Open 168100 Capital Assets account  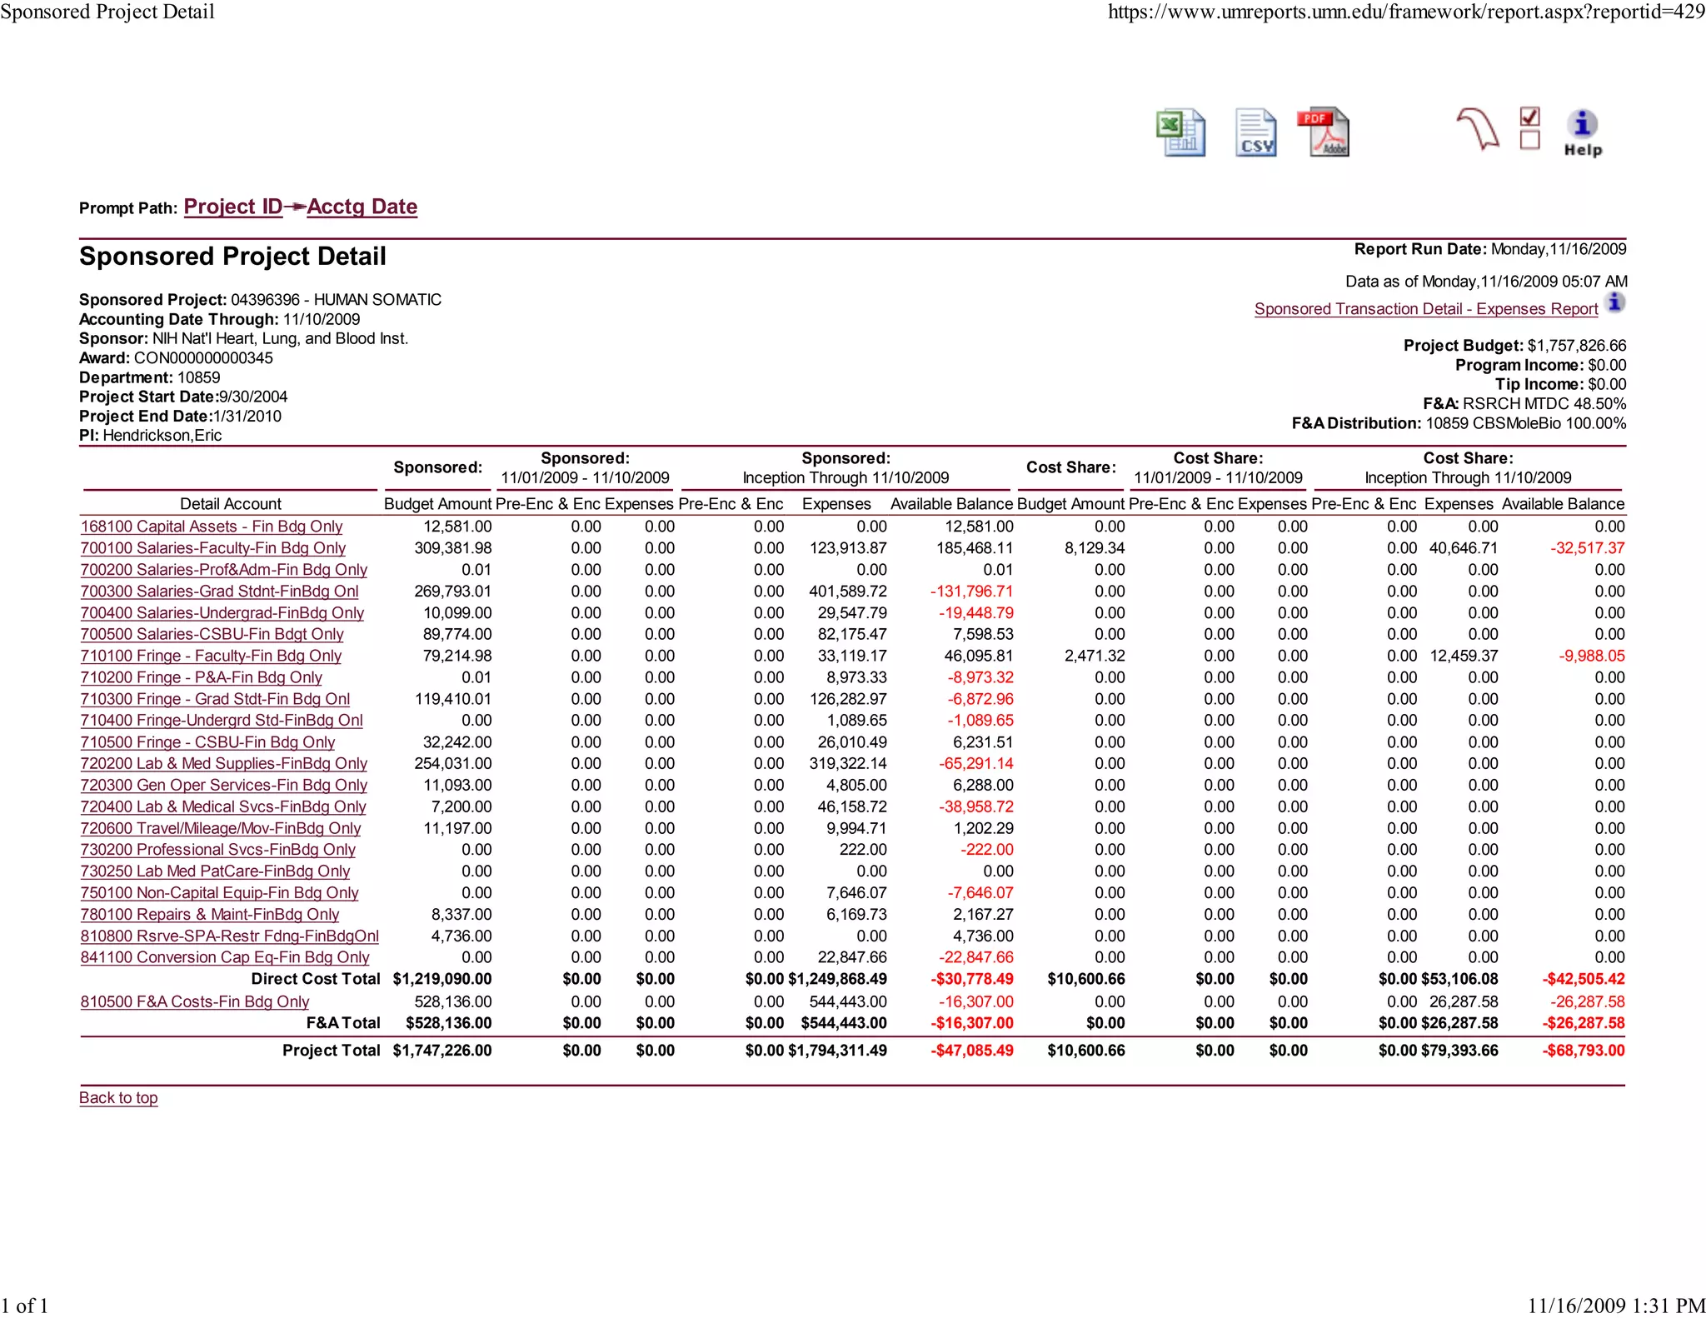212,527
